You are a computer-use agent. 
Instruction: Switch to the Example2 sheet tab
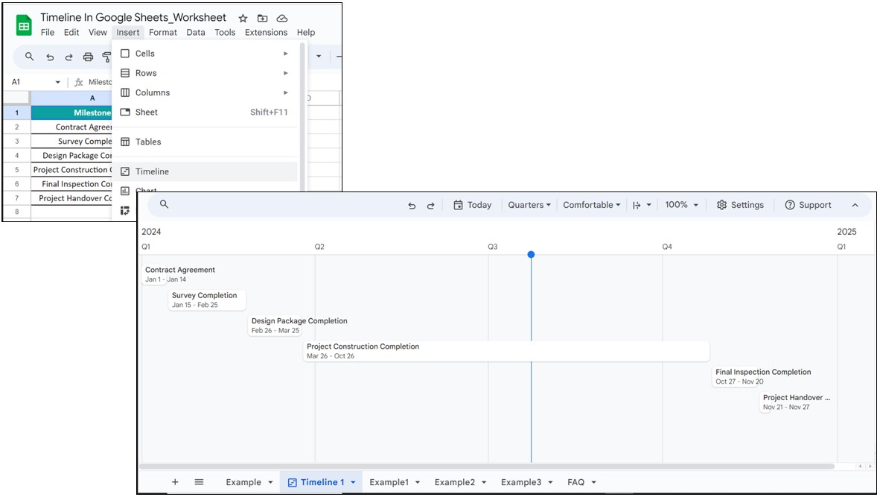[455, 482]
